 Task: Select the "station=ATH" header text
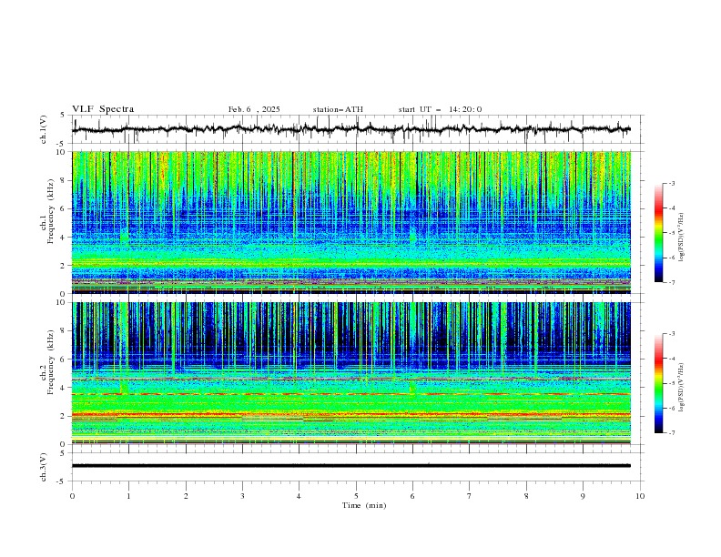pos(338,109)
